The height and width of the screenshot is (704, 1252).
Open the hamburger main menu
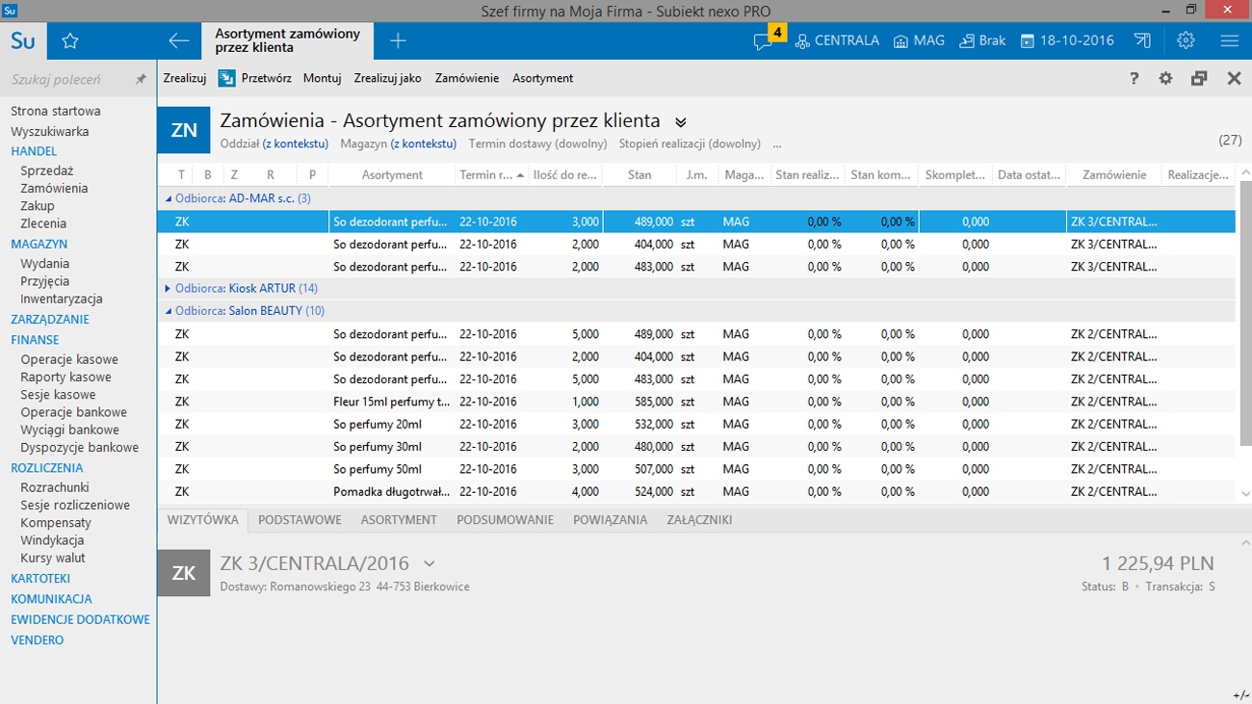tap(1229, 40)
